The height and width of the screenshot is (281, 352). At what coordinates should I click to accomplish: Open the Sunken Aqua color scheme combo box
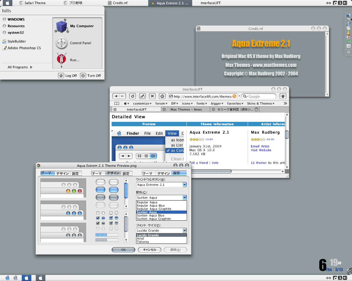coord(161,198)
